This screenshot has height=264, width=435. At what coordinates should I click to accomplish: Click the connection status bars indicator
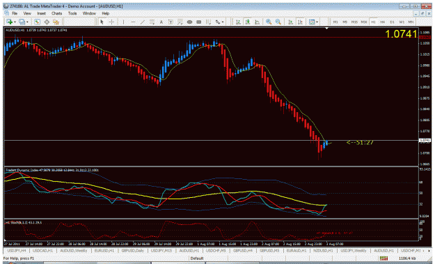click(383, 258)
